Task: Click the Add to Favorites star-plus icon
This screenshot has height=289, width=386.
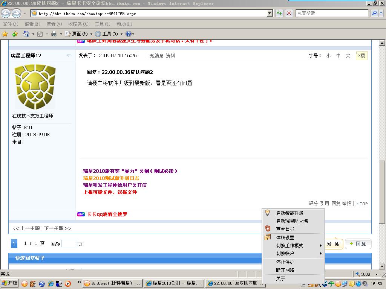Action: coord(15,34)
